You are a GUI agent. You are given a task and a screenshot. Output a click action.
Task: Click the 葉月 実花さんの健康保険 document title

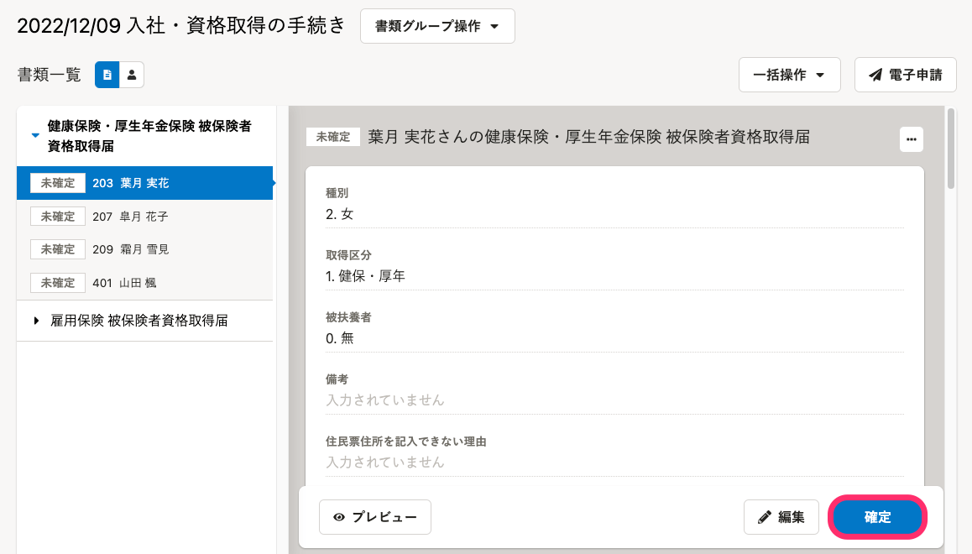click(x=589, y=137)
